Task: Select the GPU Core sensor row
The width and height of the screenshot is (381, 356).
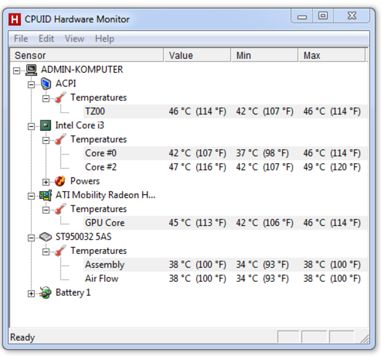Action: point(226,223)
